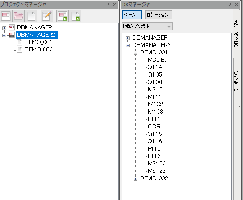This screenshot has height=200, width=243.
Task: Select the M102: symbol entry
Action: pyautogui.click(x=156, y=104)
